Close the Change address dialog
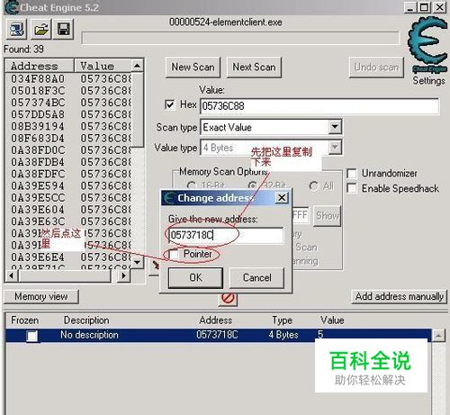Screen dimensions: 450x415 coord(282,198)
